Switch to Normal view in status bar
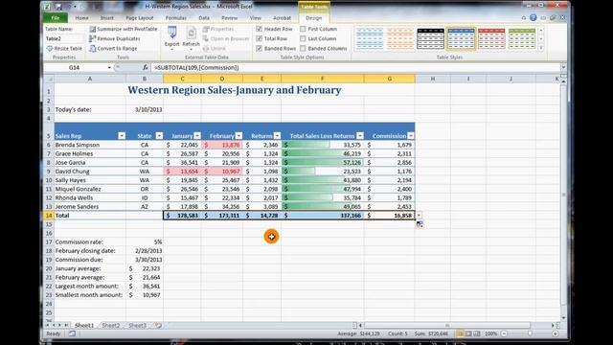This screenshot has height=345, width=613. coord(460,333)
